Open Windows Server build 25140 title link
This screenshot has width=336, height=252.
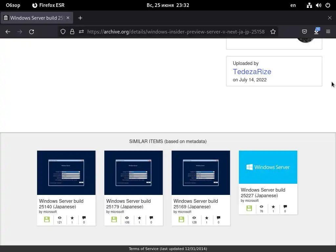pyautogui.click(x=61, y=204)
